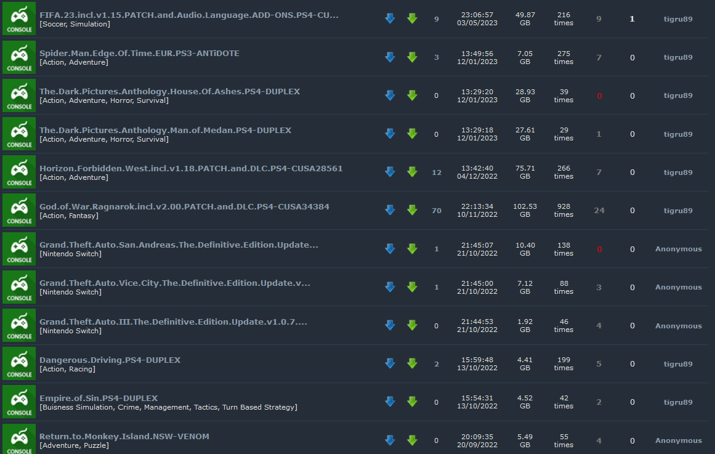Open the Spider.Man.Edge.Of.Time.EUR.PS3-ANTiDOTE link
Screen dimensions: 715x454
pos(139,54)
